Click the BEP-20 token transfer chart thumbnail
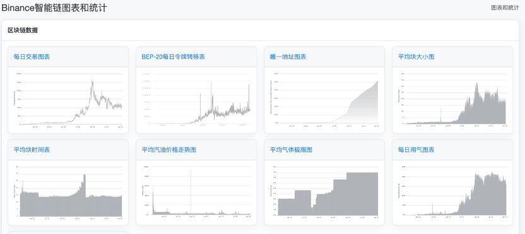Viewport: 525px width, 234px height. click(x=196, y=99)
